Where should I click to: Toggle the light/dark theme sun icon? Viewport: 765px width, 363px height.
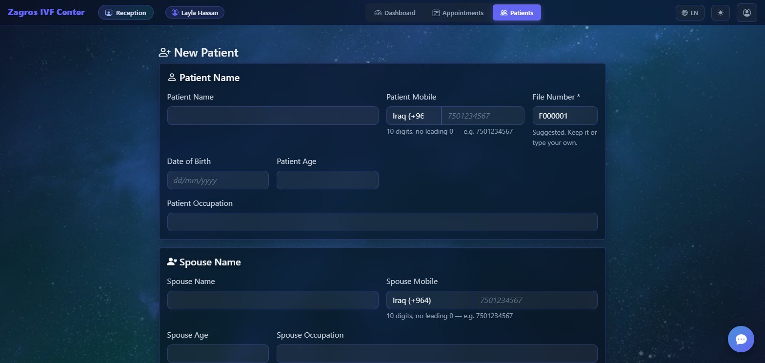721,13
